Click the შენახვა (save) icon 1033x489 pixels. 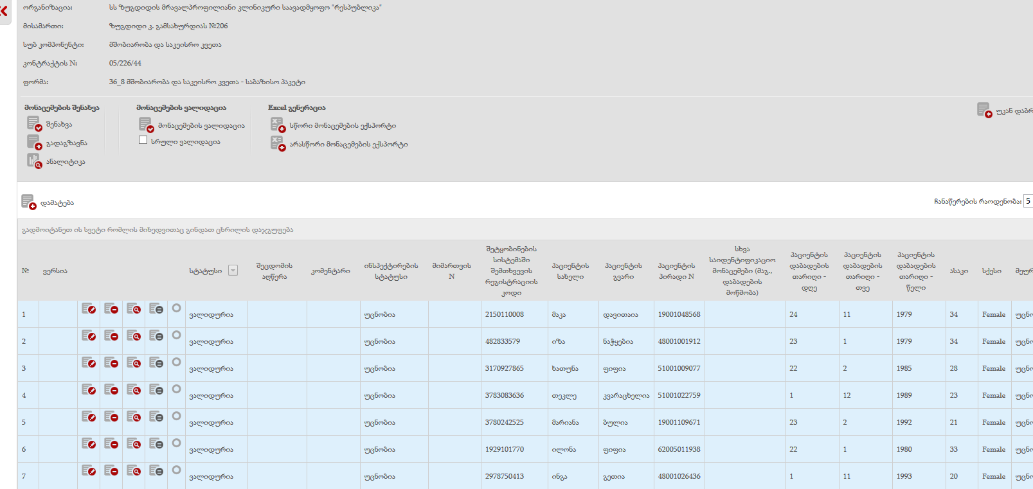click(x=34, y=123)
